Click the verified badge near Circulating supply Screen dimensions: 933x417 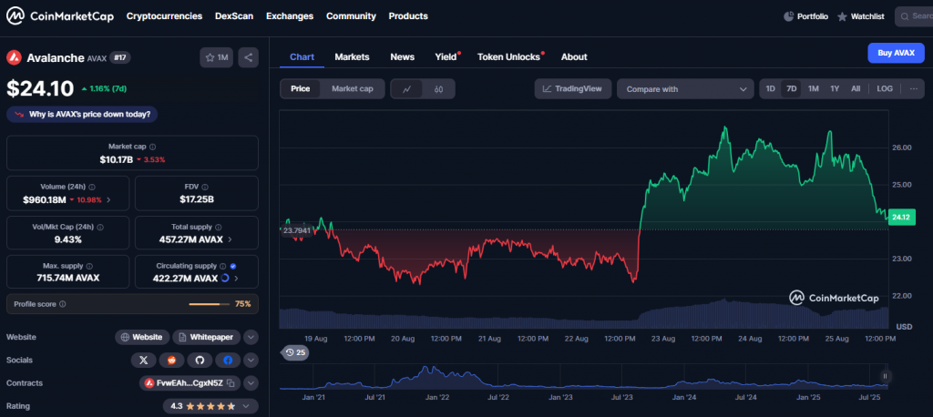[x=233, y=267]
